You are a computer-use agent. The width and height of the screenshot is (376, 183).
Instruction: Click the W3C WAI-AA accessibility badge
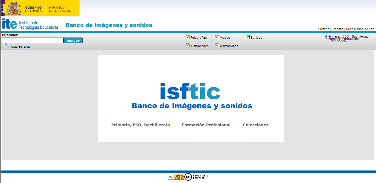(176, 177)
